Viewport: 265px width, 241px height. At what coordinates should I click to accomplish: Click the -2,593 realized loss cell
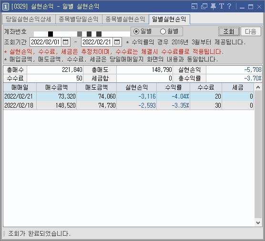[137, 105]
